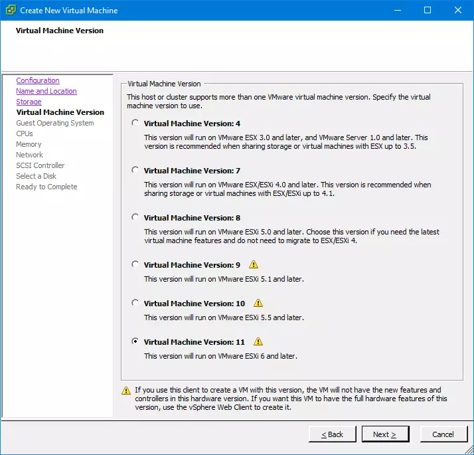Click the VMware icon in the title bar

11,10
